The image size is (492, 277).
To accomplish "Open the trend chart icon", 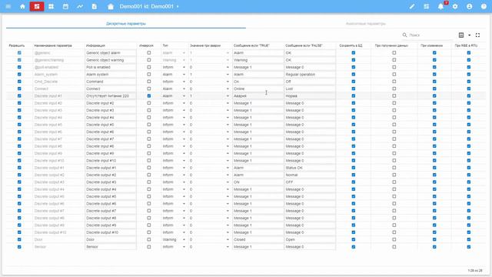I will click(80, 6).
